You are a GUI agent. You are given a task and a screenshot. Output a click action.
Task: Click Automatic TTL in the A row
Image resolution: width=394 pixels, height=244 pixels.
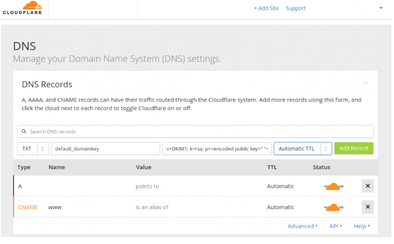[x=281, y=186]
